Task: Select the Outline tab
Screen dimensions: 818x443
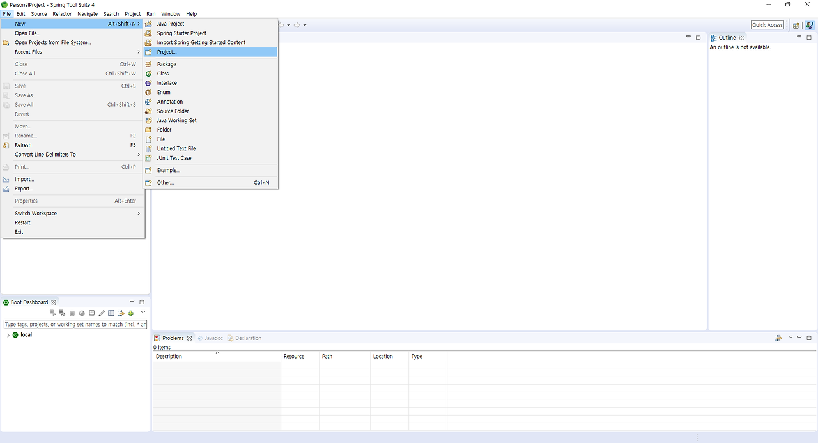Action: (x=727, y=38)
